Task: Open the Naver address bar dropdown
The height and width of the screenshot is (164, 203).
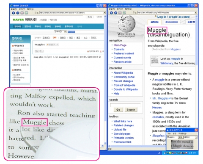Action: 104,13
